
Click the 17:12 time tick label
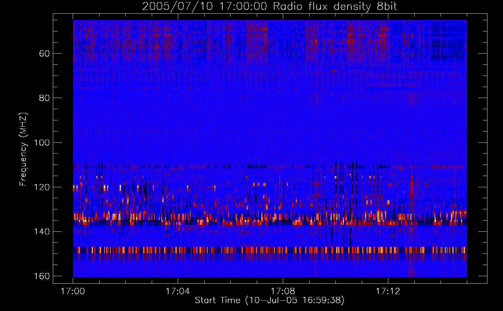(x=388, y=291)
